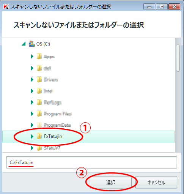Select the OS (C:) drive label
This screenshot has width=184, height=194.
[x=43, y=44]
